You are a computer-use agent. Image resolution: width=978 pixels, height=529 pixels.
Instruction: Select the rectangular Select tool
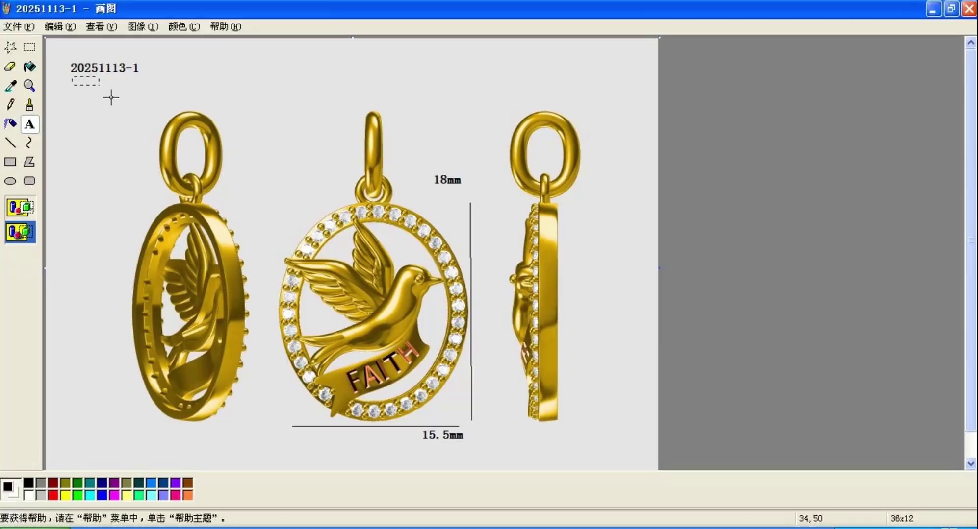(29, 47)
